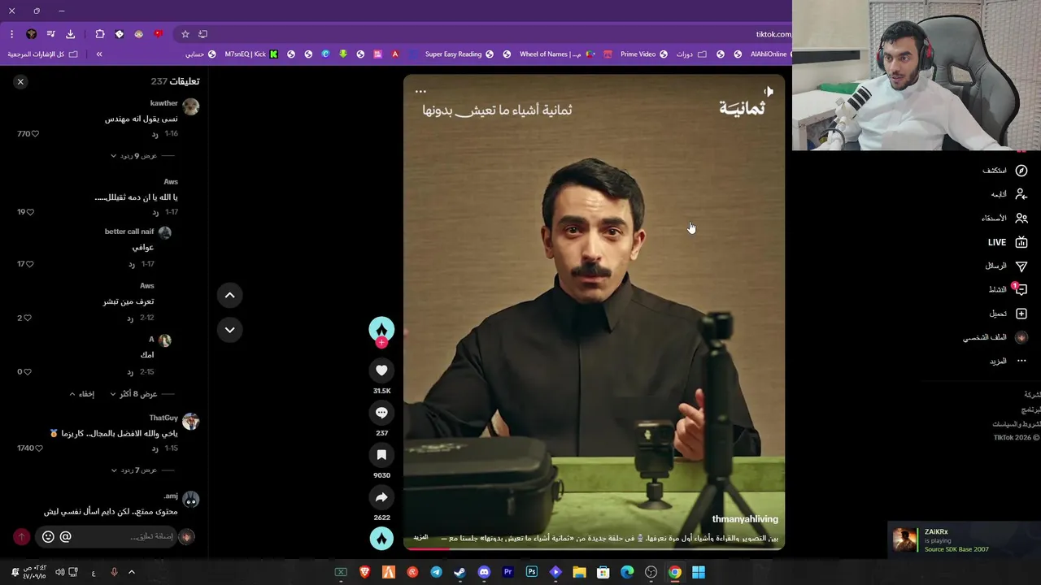Open the Prime Video bookmark
The width and height of the screenshot is (1041, 585).
click(644, 54)
